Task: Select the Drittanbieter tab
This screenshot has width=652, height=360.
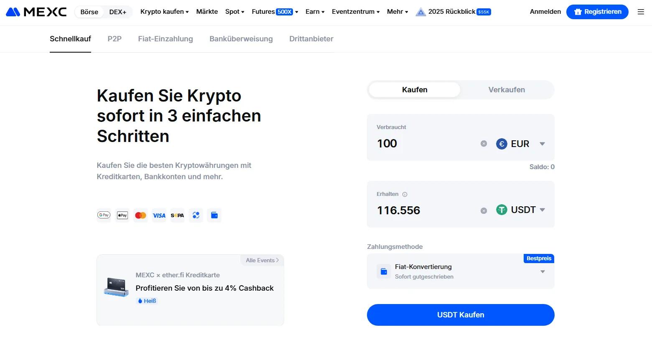Action: (311, 39)
